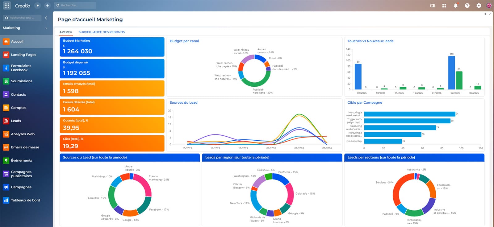
Task: Select the Aperçu tab
Action: 66,32
